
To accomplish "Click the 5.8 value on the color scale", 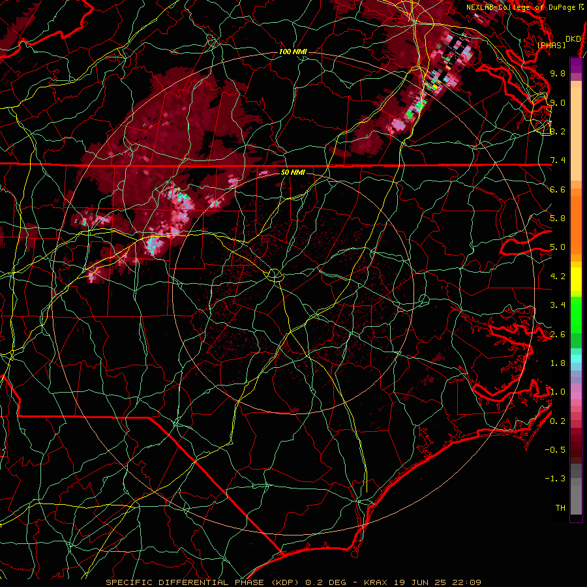I will pyautogui.click(x=558, y=218).
